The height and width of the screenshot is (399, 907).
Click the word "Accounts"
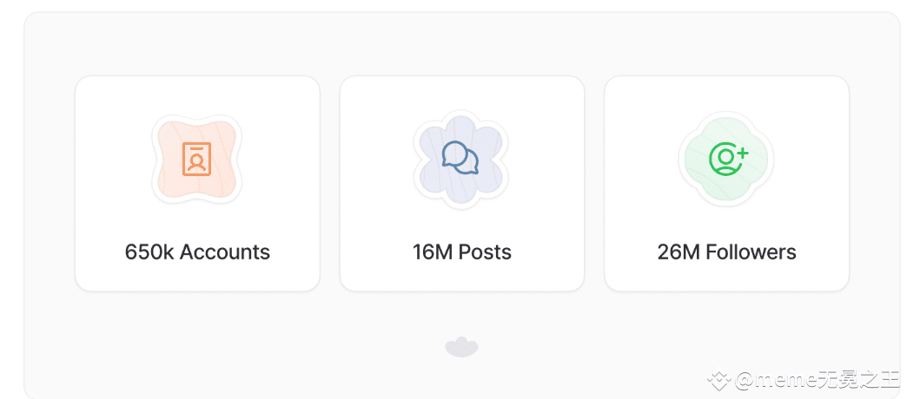[x=225, y=252]
